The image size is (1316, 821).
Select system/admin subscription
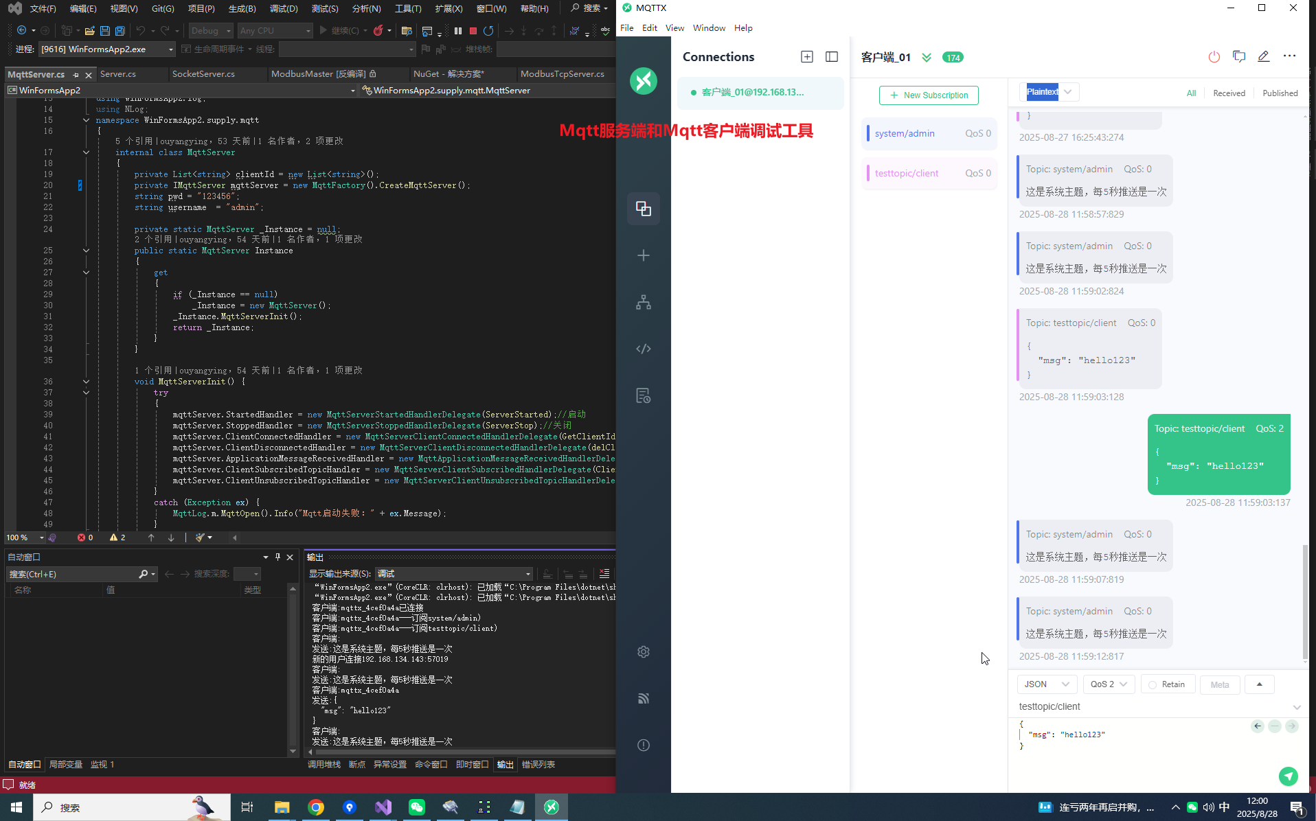(x=929, y=134)
